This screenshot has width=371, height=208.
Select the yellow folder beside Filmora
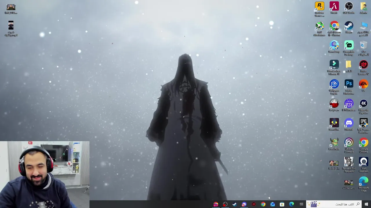(x=349, y=66)
